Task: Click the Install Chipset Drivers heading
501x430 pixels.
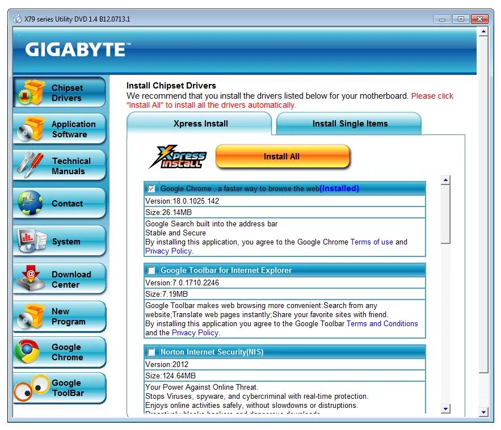Action: tap(171, 86)
